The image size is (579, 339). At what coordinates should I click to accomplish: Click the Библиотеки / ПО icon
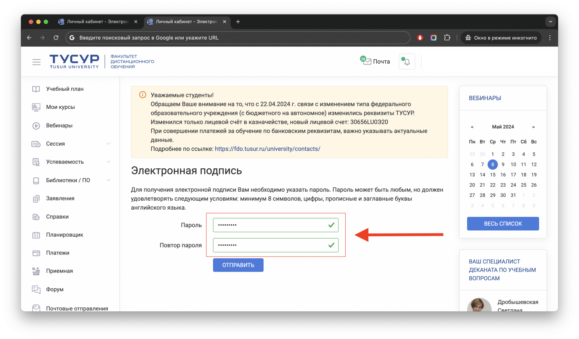pos(36,180)
